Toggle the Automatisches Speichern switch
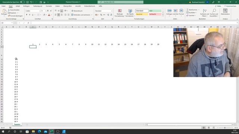This screenshot has width=239, height=134. [22, 2]
